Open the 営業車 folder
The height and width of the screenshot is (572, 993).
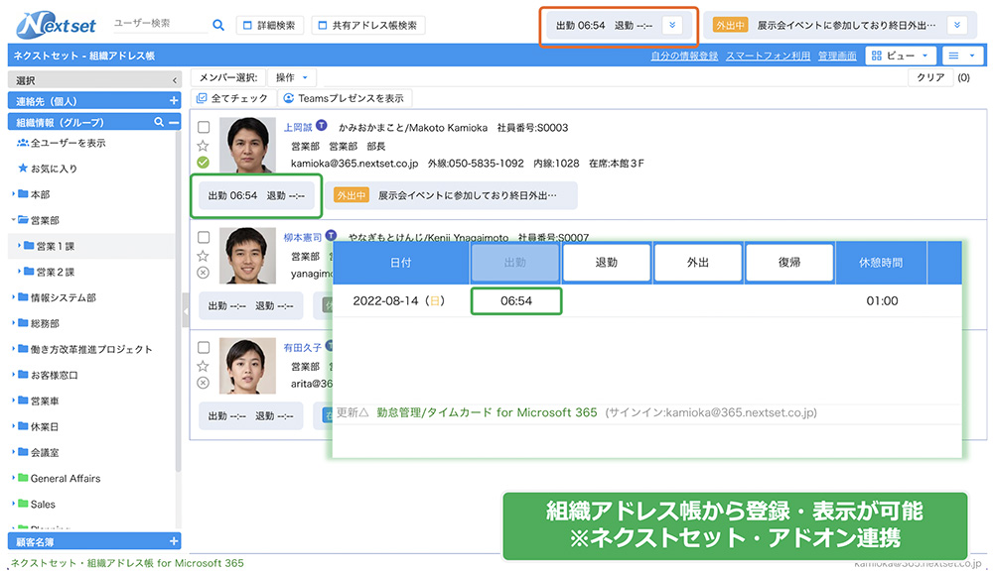pyautogui.click(x=45, y=400)
